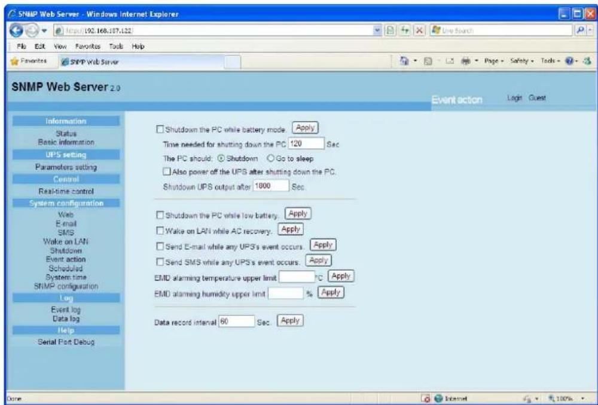Open Real-time control sidebar link
The image size is (598, 405).
66,191
